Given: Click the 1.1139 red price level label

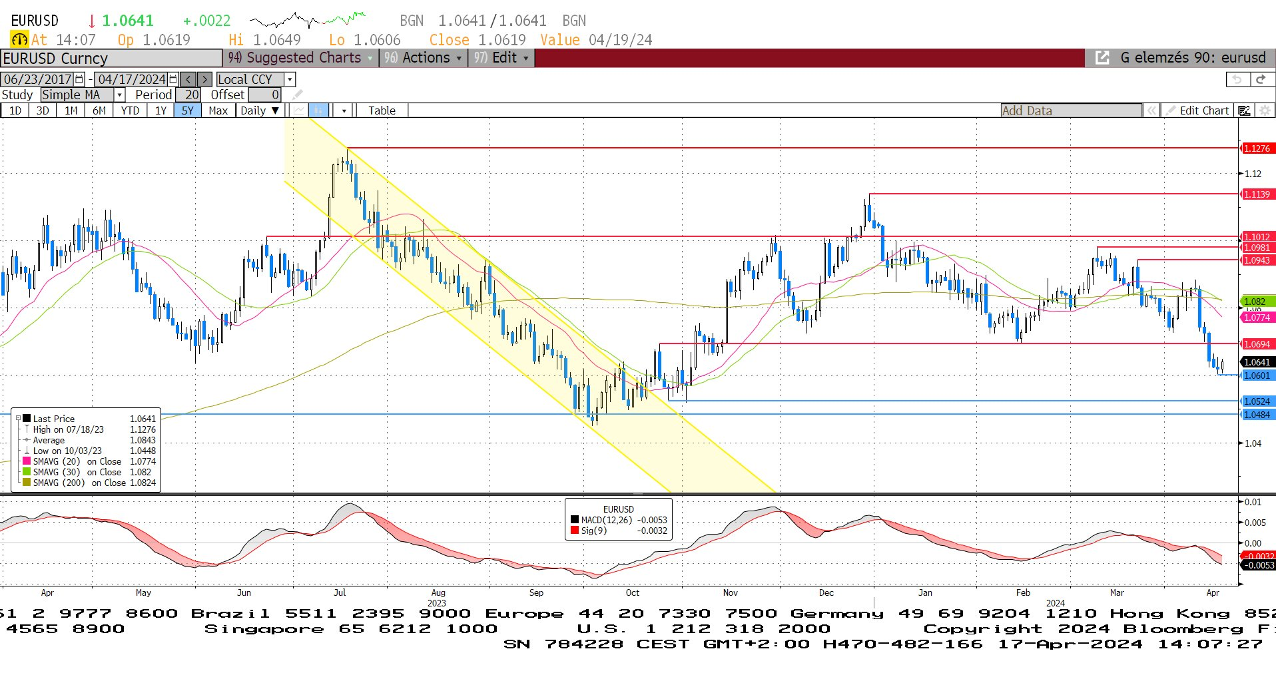Looking at the screenshot, I should [x=1257, y=194].
